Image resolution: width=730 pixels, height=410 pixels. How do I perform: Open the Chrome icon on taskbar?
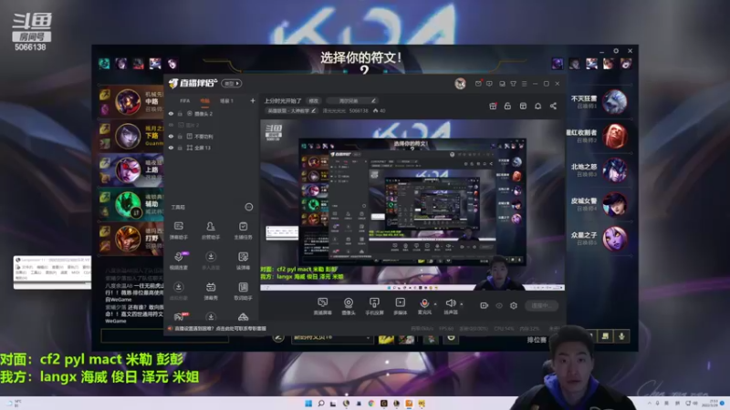[x=371, y=403]
